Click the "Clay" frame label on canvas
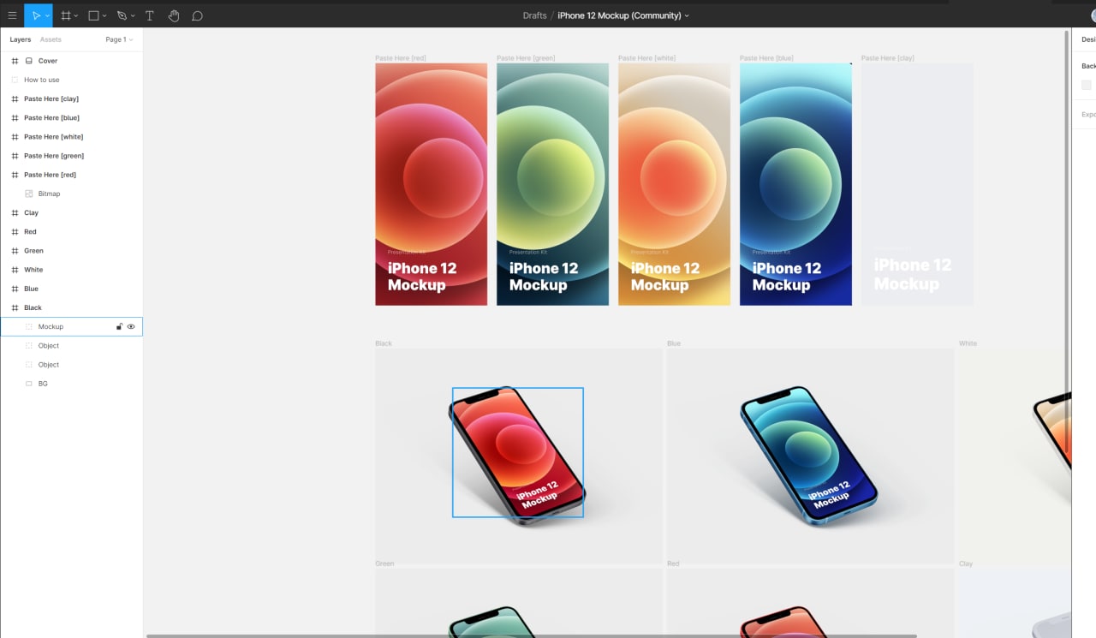Image resolution: width=1096 pixels, height=638 pixels. (x=966, y=563)
